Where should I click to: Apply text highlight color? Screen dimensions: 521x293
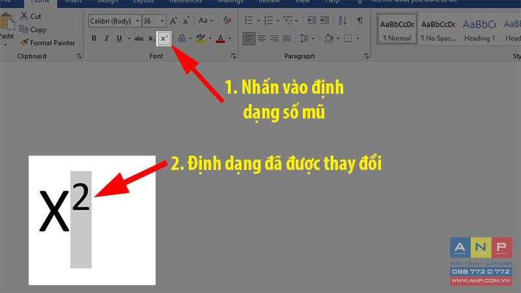[x=201, y=38]
